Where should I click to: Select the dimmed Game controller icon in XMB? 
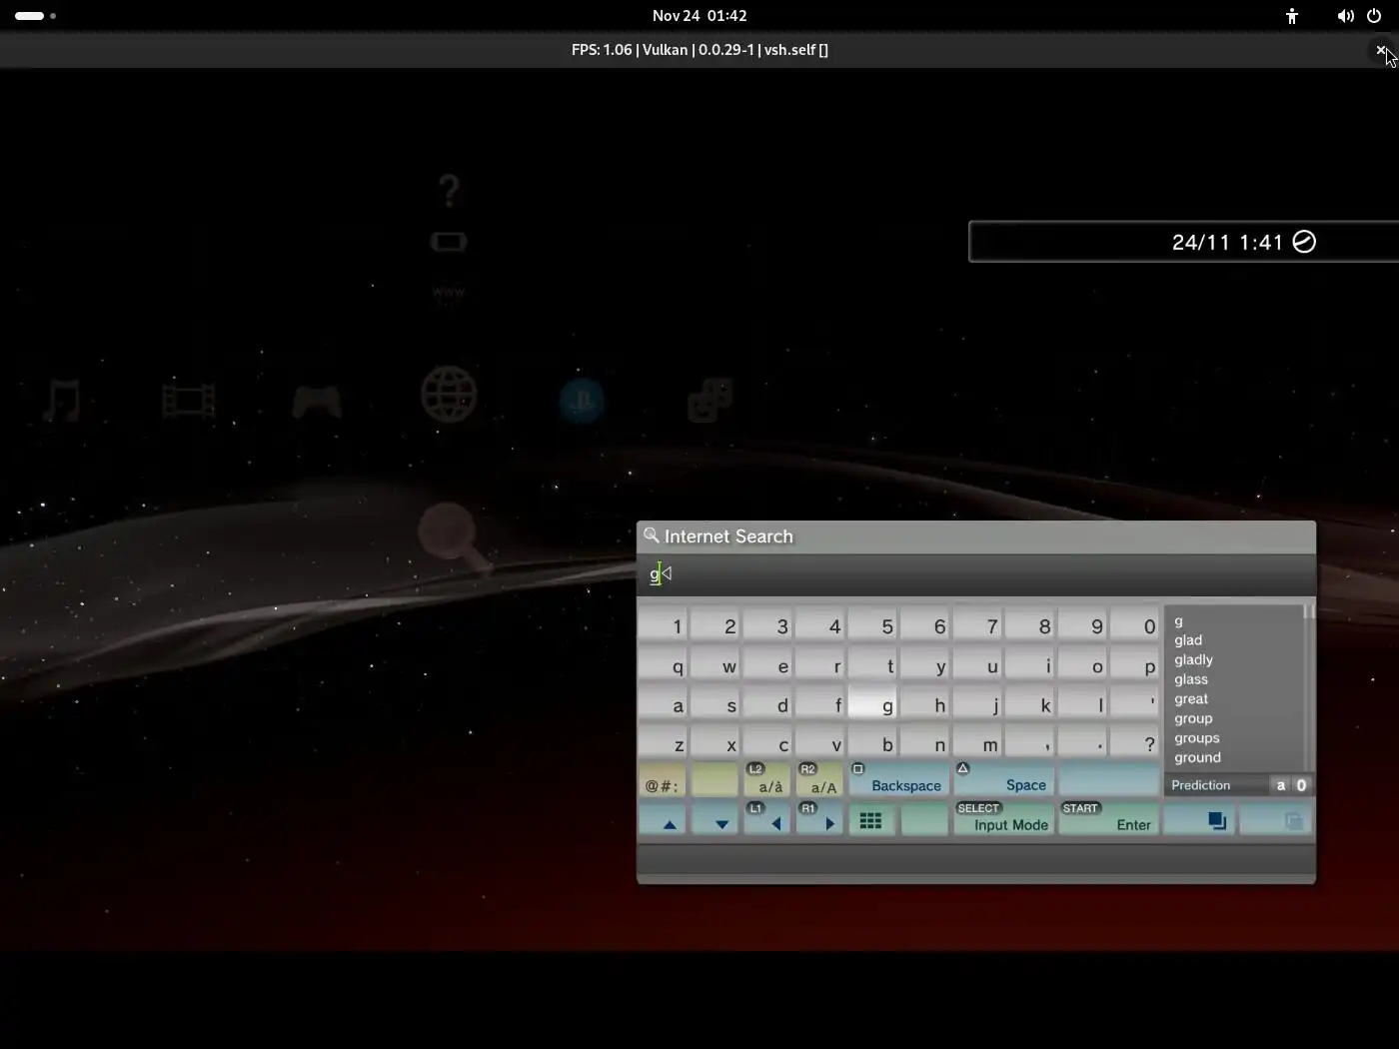tap(317, 402)
